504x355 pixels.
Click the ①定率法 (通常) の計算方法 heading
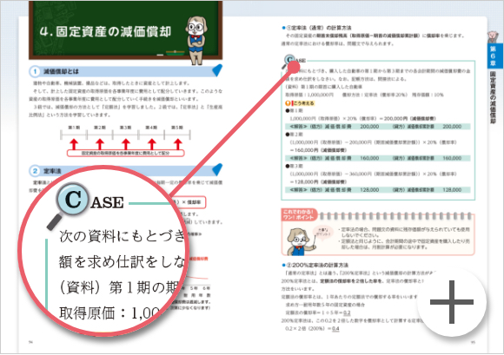[316, 28]
